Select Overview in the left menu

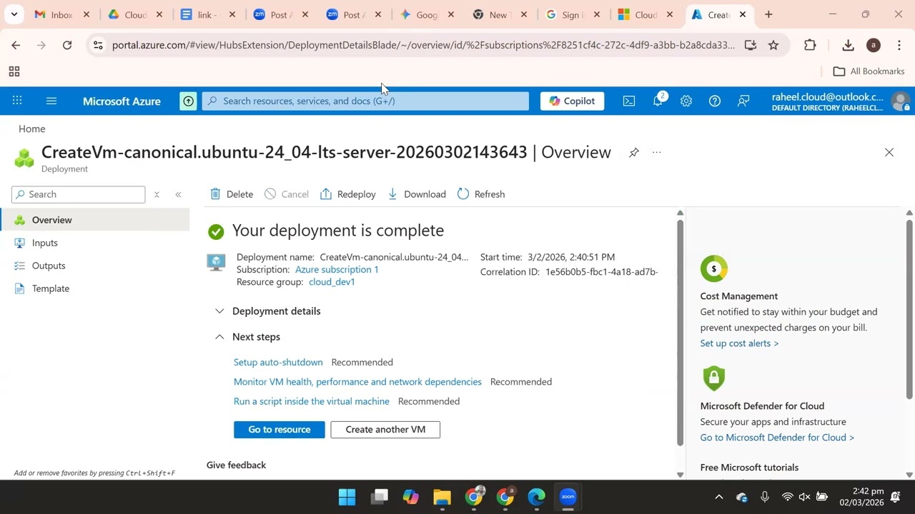click(95, 220)
